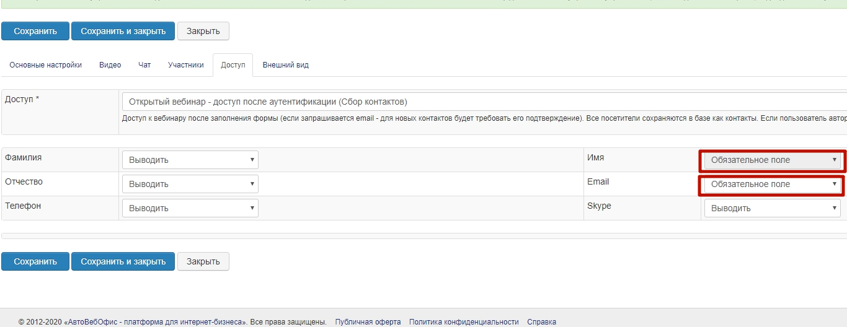Screen dimensions: 847x327
Task: Click the Публичная оферта link
Action: pos(368,322)
